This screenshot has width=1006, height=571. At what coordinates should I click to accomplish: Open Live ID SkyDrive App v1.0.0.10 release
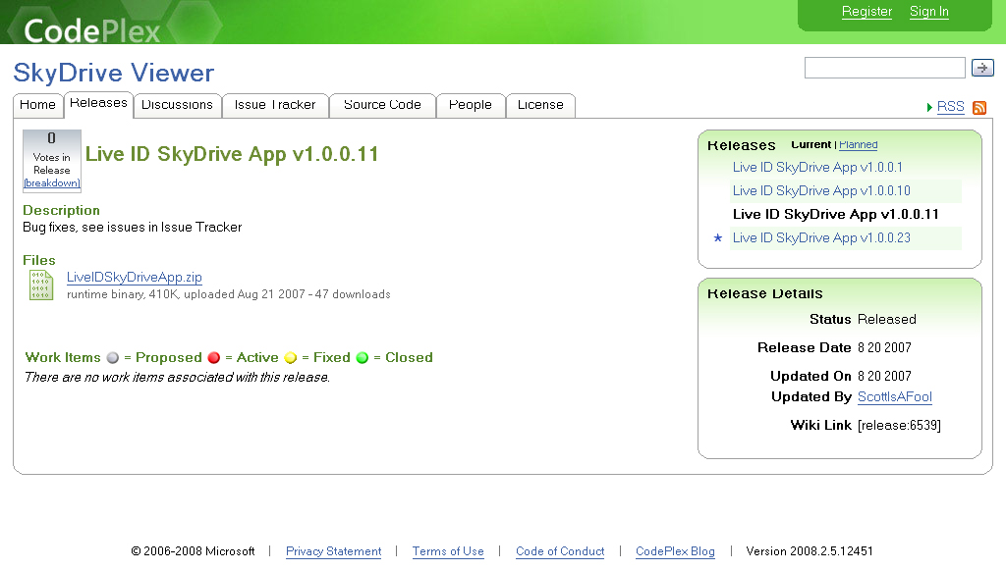[x=821, y=191]
